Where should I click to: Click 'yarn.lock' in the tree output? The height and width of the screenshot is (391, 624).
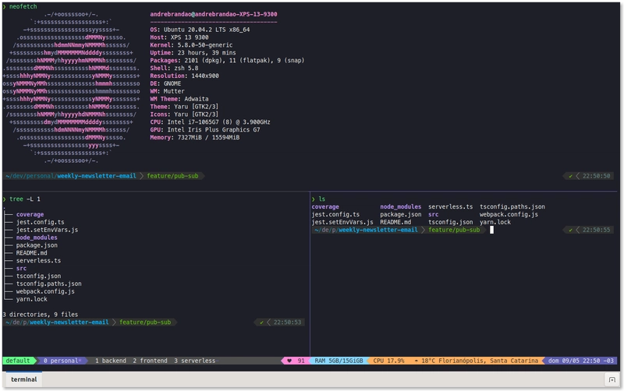(31, 299)
